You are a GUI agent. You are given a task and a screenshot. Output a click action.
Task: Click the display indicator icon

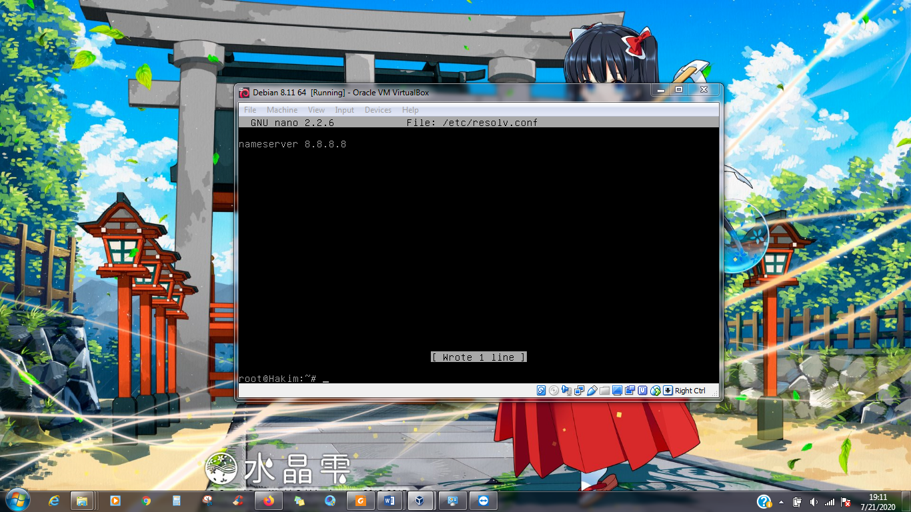pyautogui.click(x=617, y=391)
